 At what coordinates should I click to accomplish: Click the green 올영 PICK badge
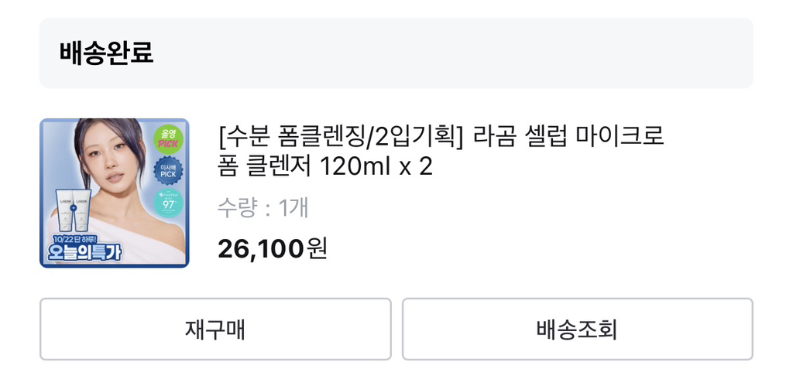(x=168, y=138)
